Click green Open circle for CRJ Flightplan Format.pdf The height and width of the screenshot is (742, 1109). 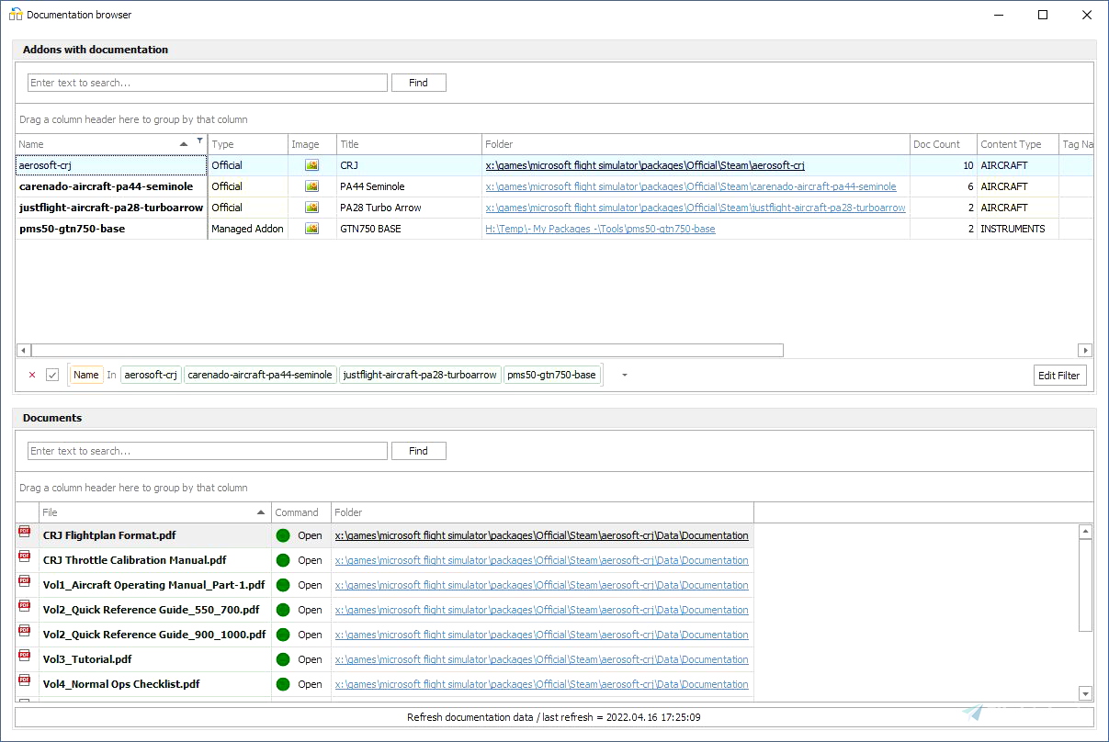283,535
